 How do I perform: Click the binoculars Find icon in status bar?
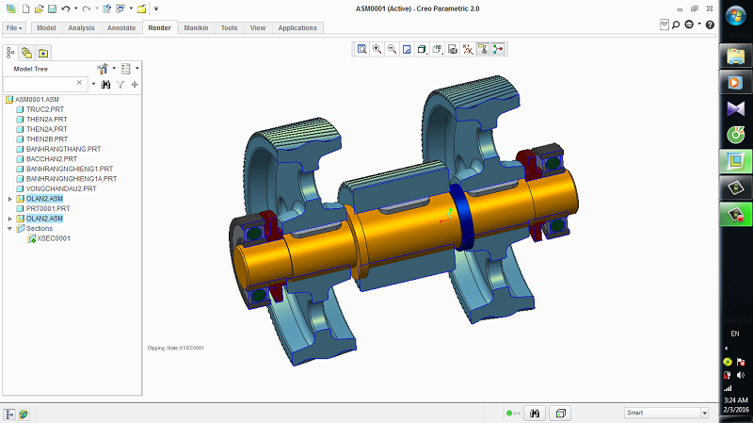(x=535, y=413)
